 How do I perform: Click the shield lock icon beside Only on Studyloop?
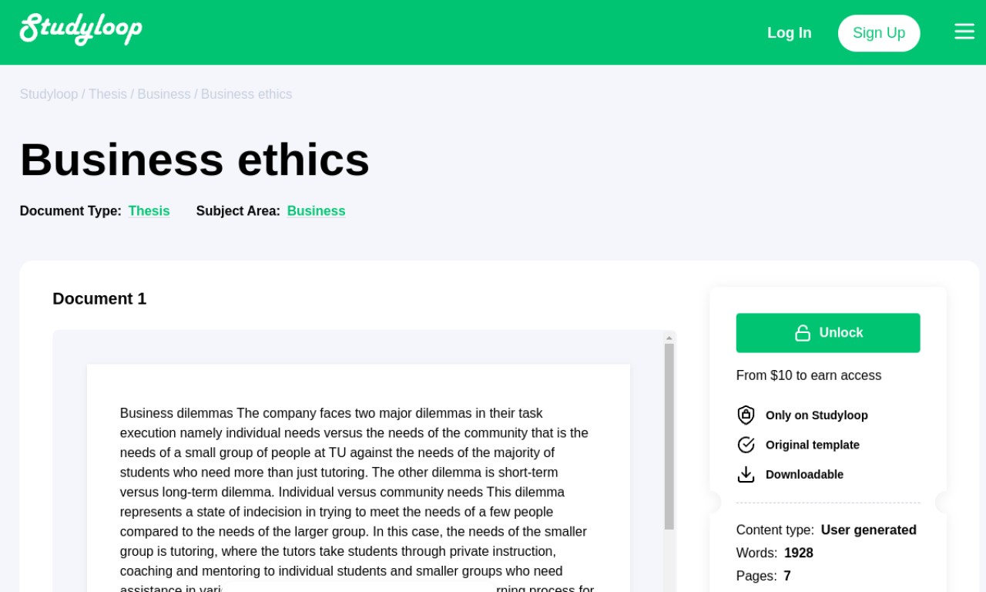746,415
